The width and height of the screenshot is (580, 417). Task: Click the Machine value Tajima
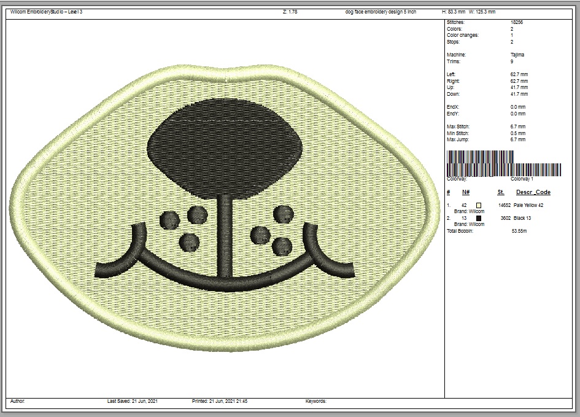click(x=518, y=55)
